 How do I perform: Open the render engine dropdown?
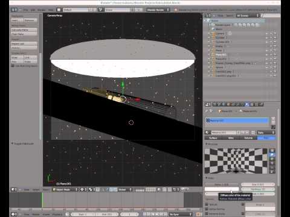(x=158, y=10)
